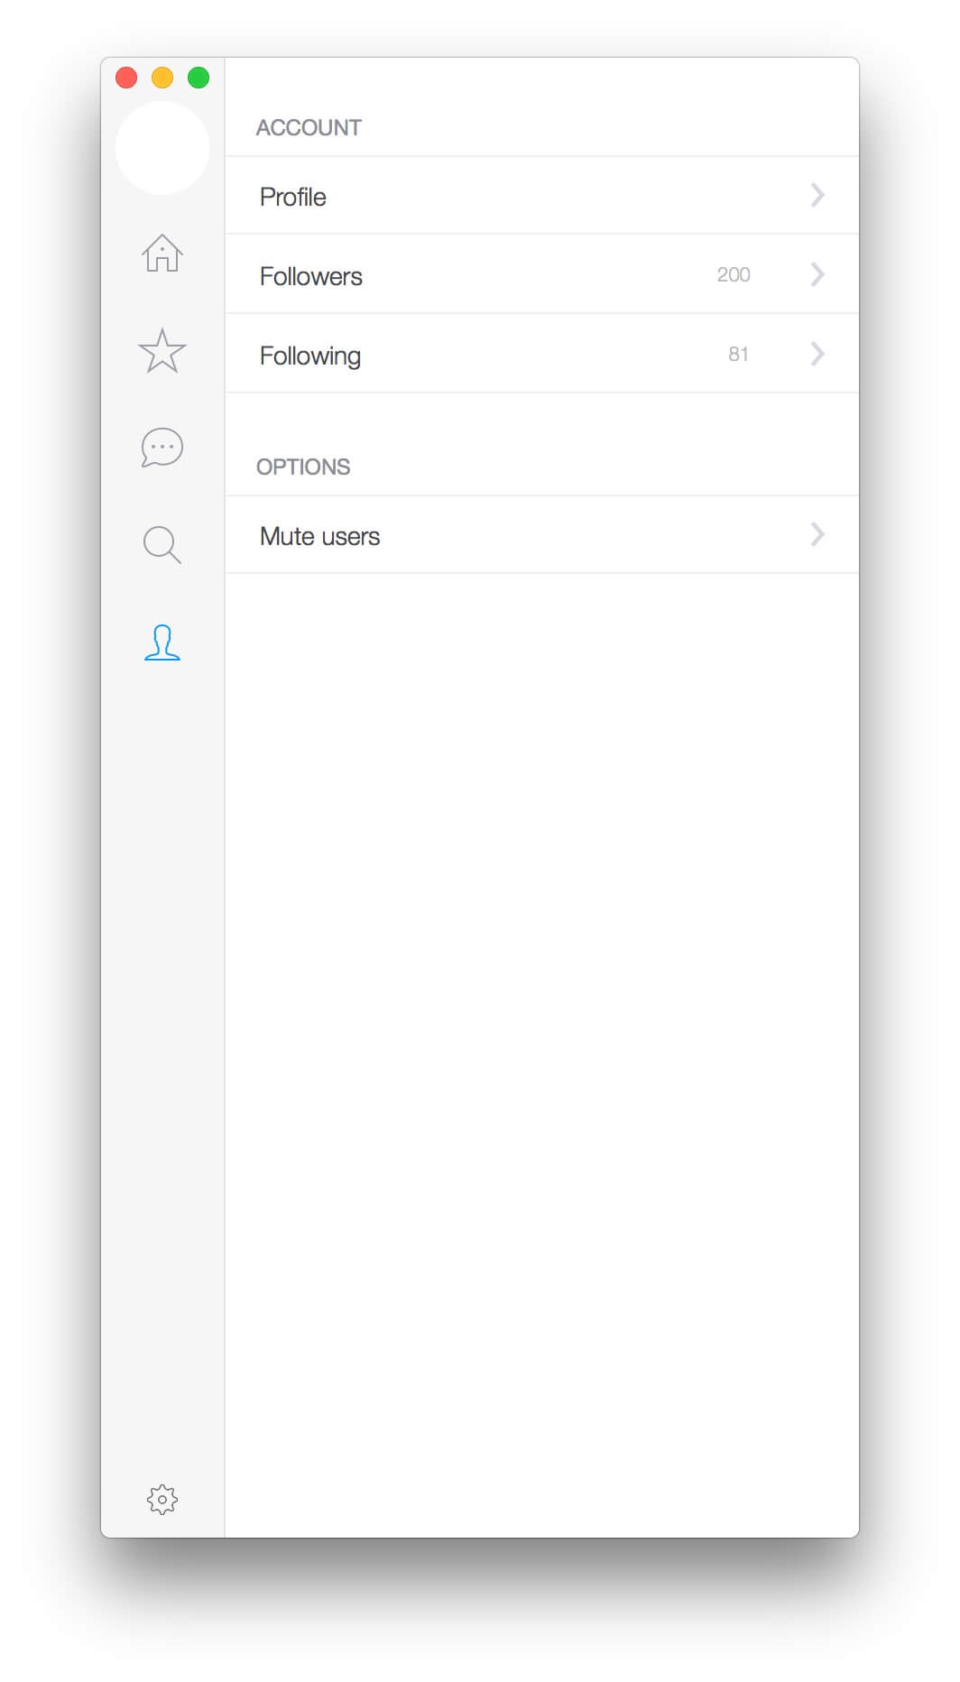Open the Home timeline icon

point(162,253)
